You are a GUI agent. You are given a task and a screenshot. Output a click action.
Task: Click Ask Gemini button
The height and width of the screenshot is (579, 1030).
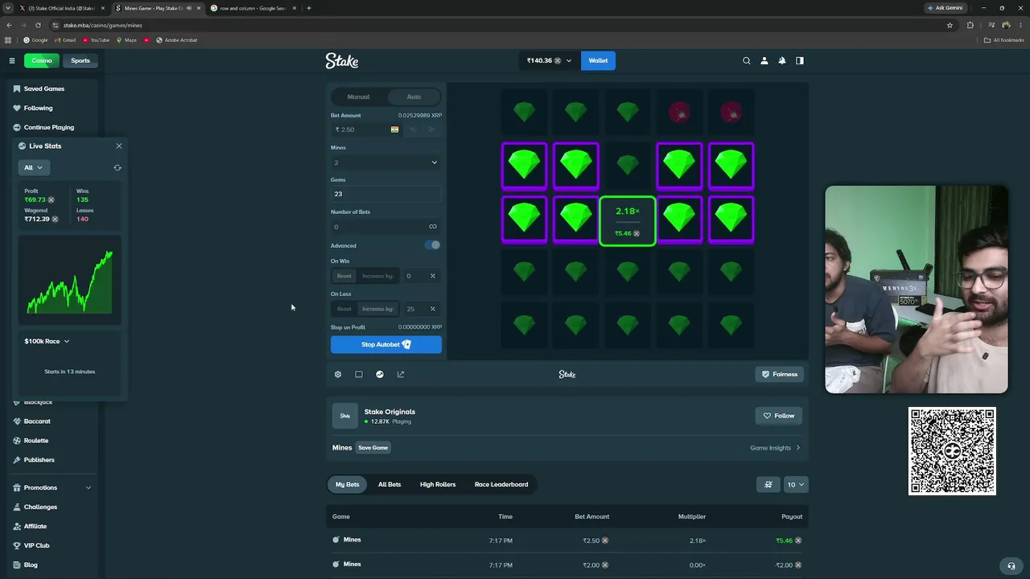945,8
